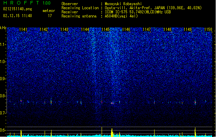
Task: Click the Ogata-vill. Akita-Pref. JAPAN location text
Action: (x=153, y=8)
